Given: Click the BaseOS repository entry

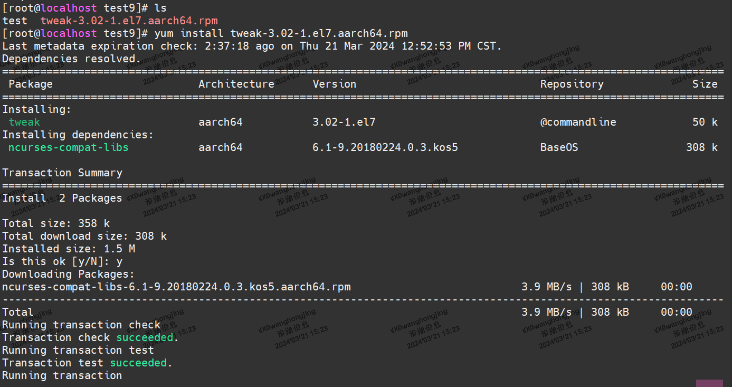Looking at the screenshot, I should tap(559, 147).
